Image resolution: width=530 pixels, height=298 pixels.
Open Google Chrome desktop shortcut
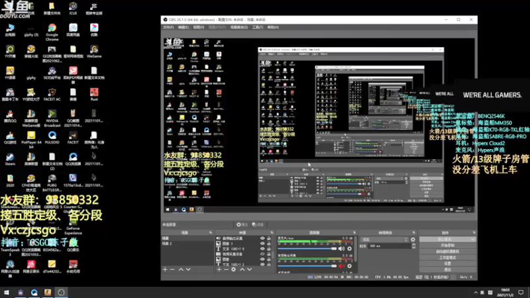click(x=52, y=32)
